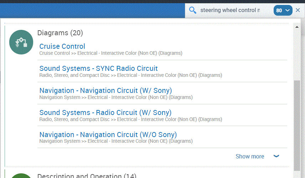The width and height of the screenshot is (305, 178).
Task: Click scrollbar track above the thumb
Action: pyautogui.click(x=297, y=53)
